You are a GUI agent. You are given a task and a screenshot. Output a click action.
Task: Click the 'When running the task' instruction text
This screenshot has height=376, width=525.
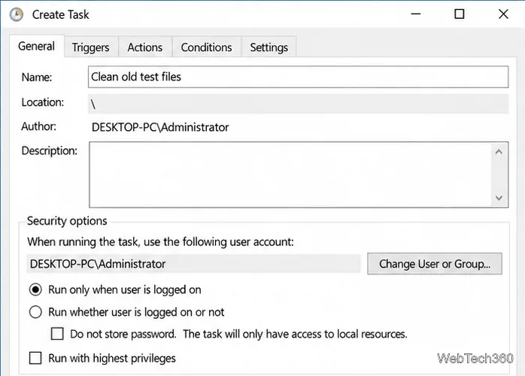coord(160,241)
